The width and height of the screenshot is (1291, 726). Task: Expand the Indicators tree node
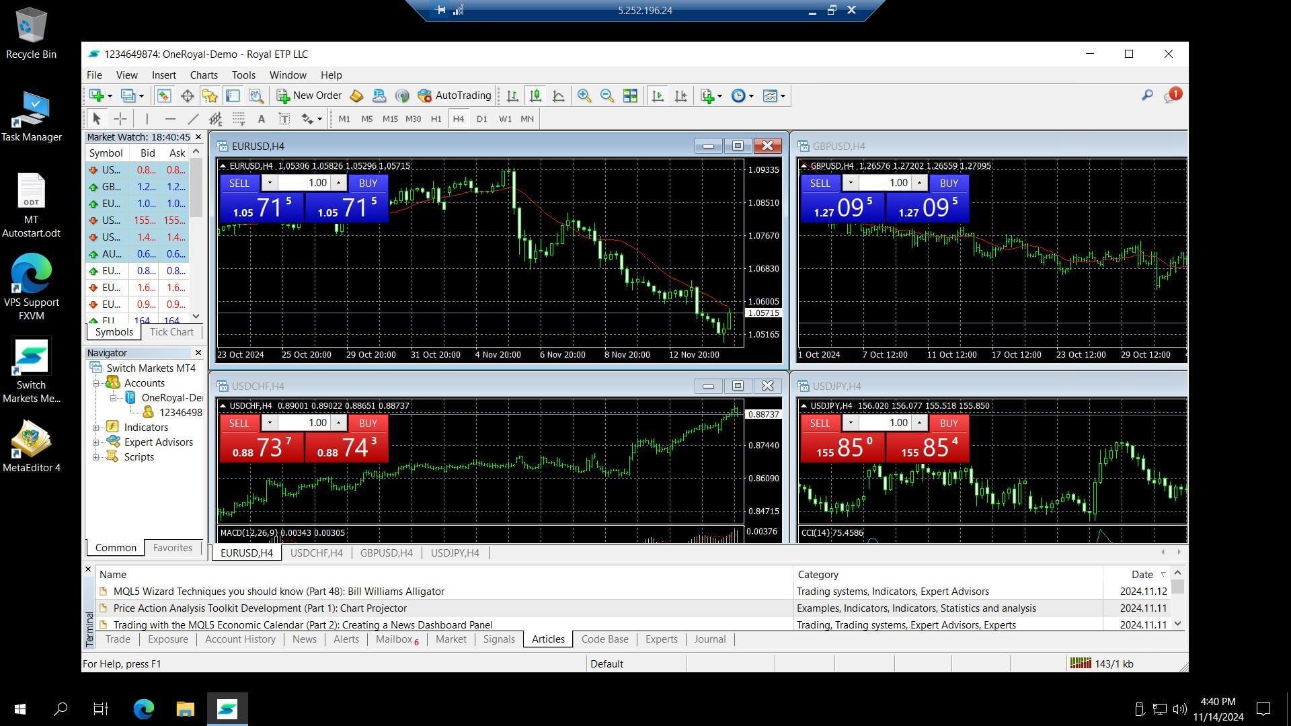click(x=96, y=428)
